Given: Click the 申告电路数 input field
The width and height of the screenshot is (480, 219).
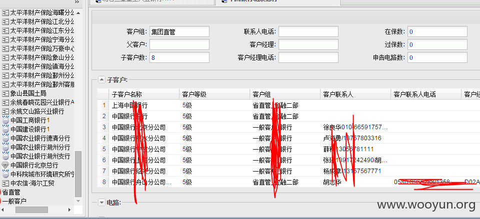Looking at the screenshot, I should pyautogui.click(x=437, y=57).
